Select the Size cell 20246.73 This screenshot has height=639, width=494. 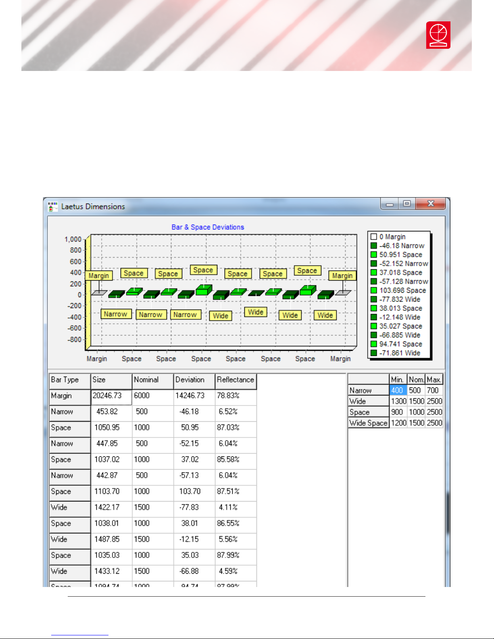[x=111, y=397]
